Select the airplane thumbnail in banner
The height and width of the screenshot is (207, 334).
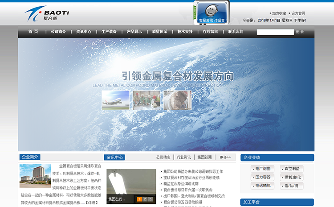point(115,100)
